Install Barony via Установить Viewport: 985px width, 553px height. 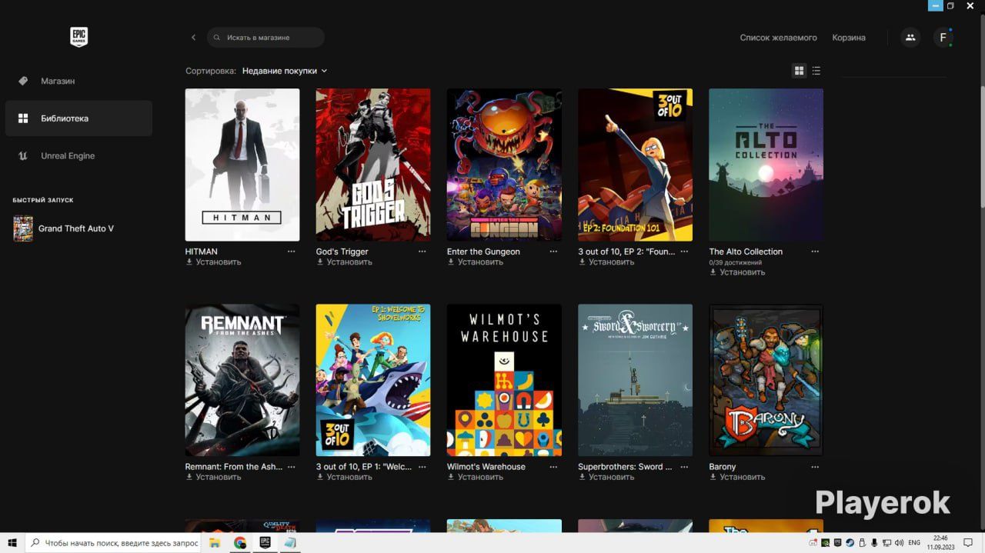737,477
